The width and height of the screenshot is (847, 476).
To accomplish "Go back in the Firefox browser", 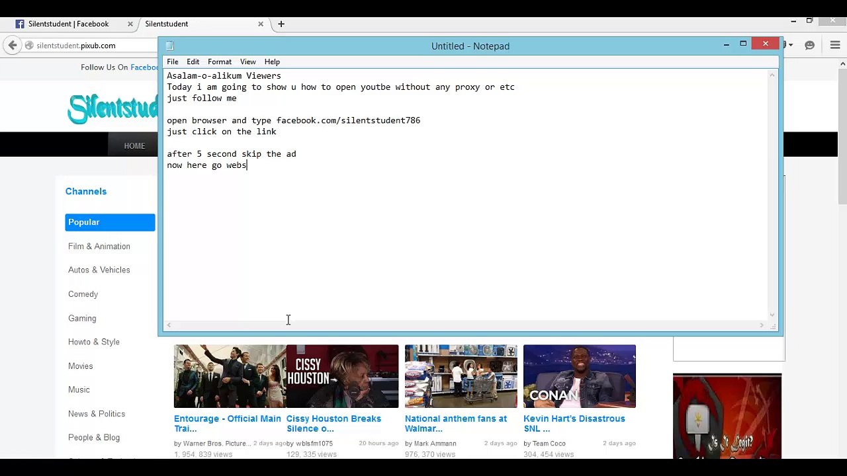I will pyautogui.click(x=12, y=45).
